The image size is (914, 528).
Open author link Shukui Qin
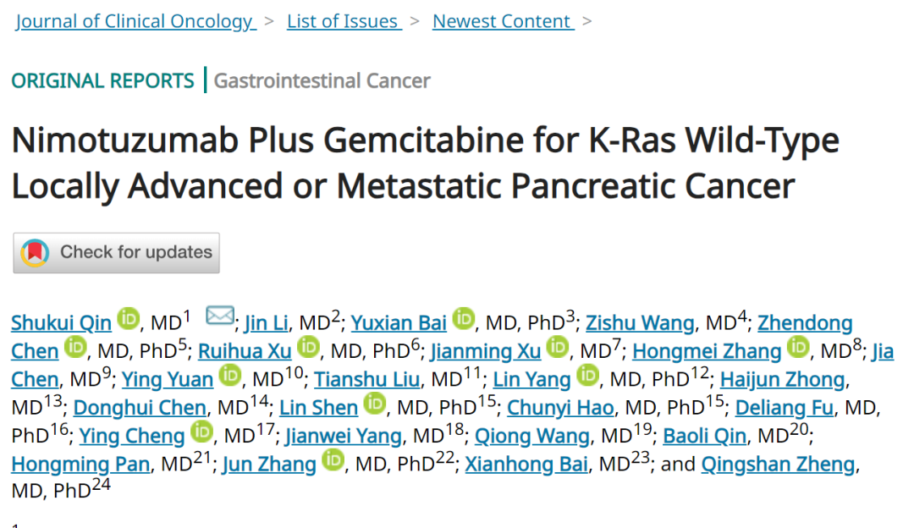62,323
